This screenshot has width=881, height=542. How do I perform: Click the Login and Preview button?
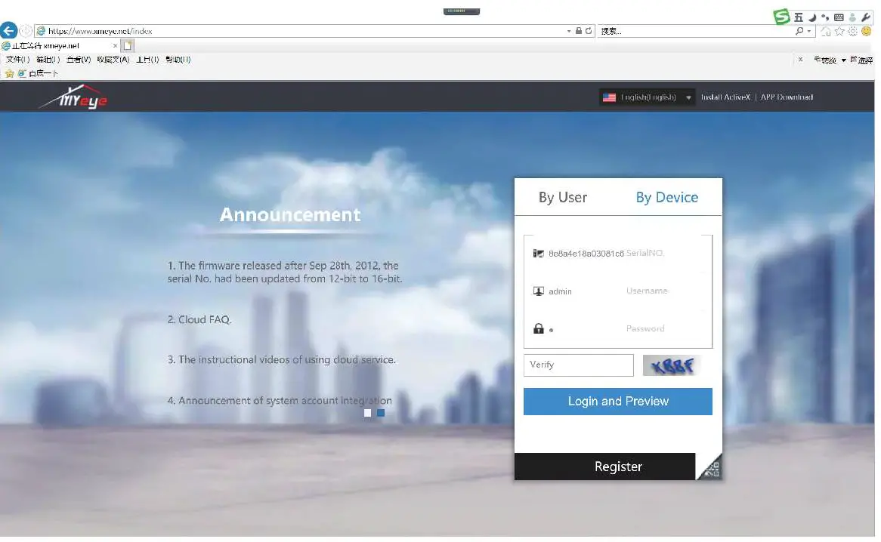[618, 402]
